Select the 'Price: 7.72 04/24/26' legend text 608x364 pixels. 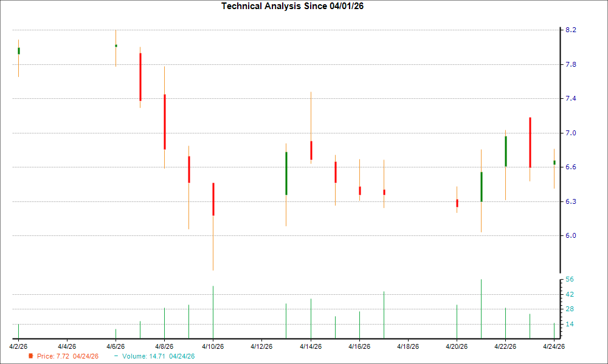coord(68,356)
